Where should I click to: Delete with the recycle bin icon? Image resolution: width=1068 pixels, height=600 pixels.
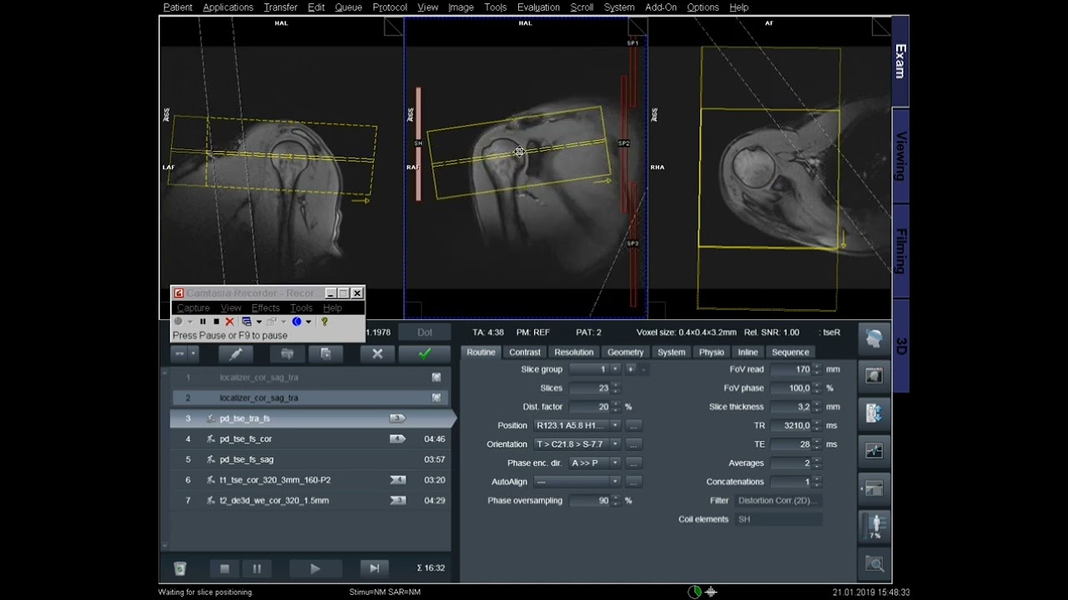pyautogui.click(x=179, y=568)
